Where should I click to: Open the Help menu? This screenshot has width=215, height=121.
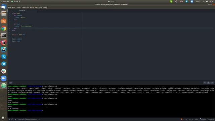click(45, 8)
